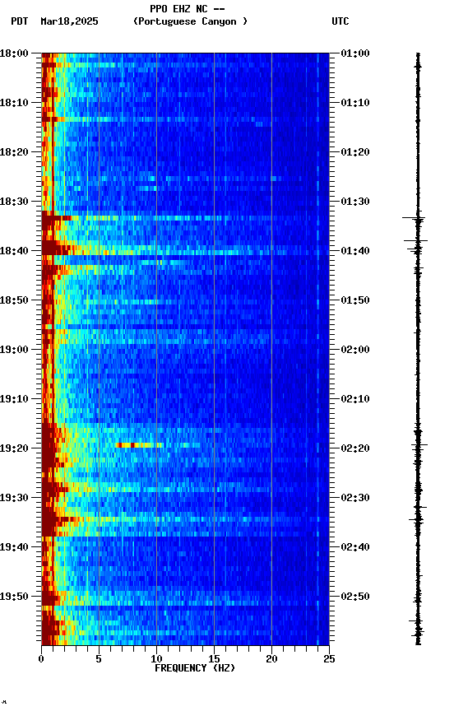Click the '02:10' UTC time label
The width and height of the screenshot is (454, 711).
[x=355, y=399]
